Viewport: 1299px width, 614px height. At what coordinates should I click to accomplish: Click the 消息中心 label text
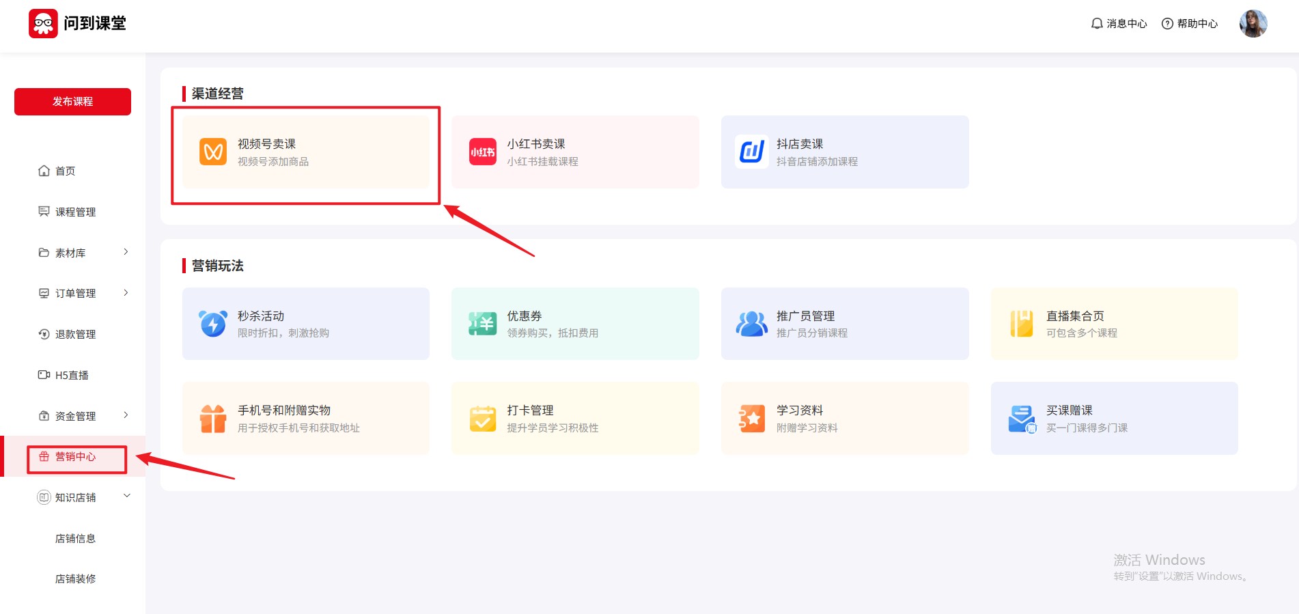pos(1127,23)
